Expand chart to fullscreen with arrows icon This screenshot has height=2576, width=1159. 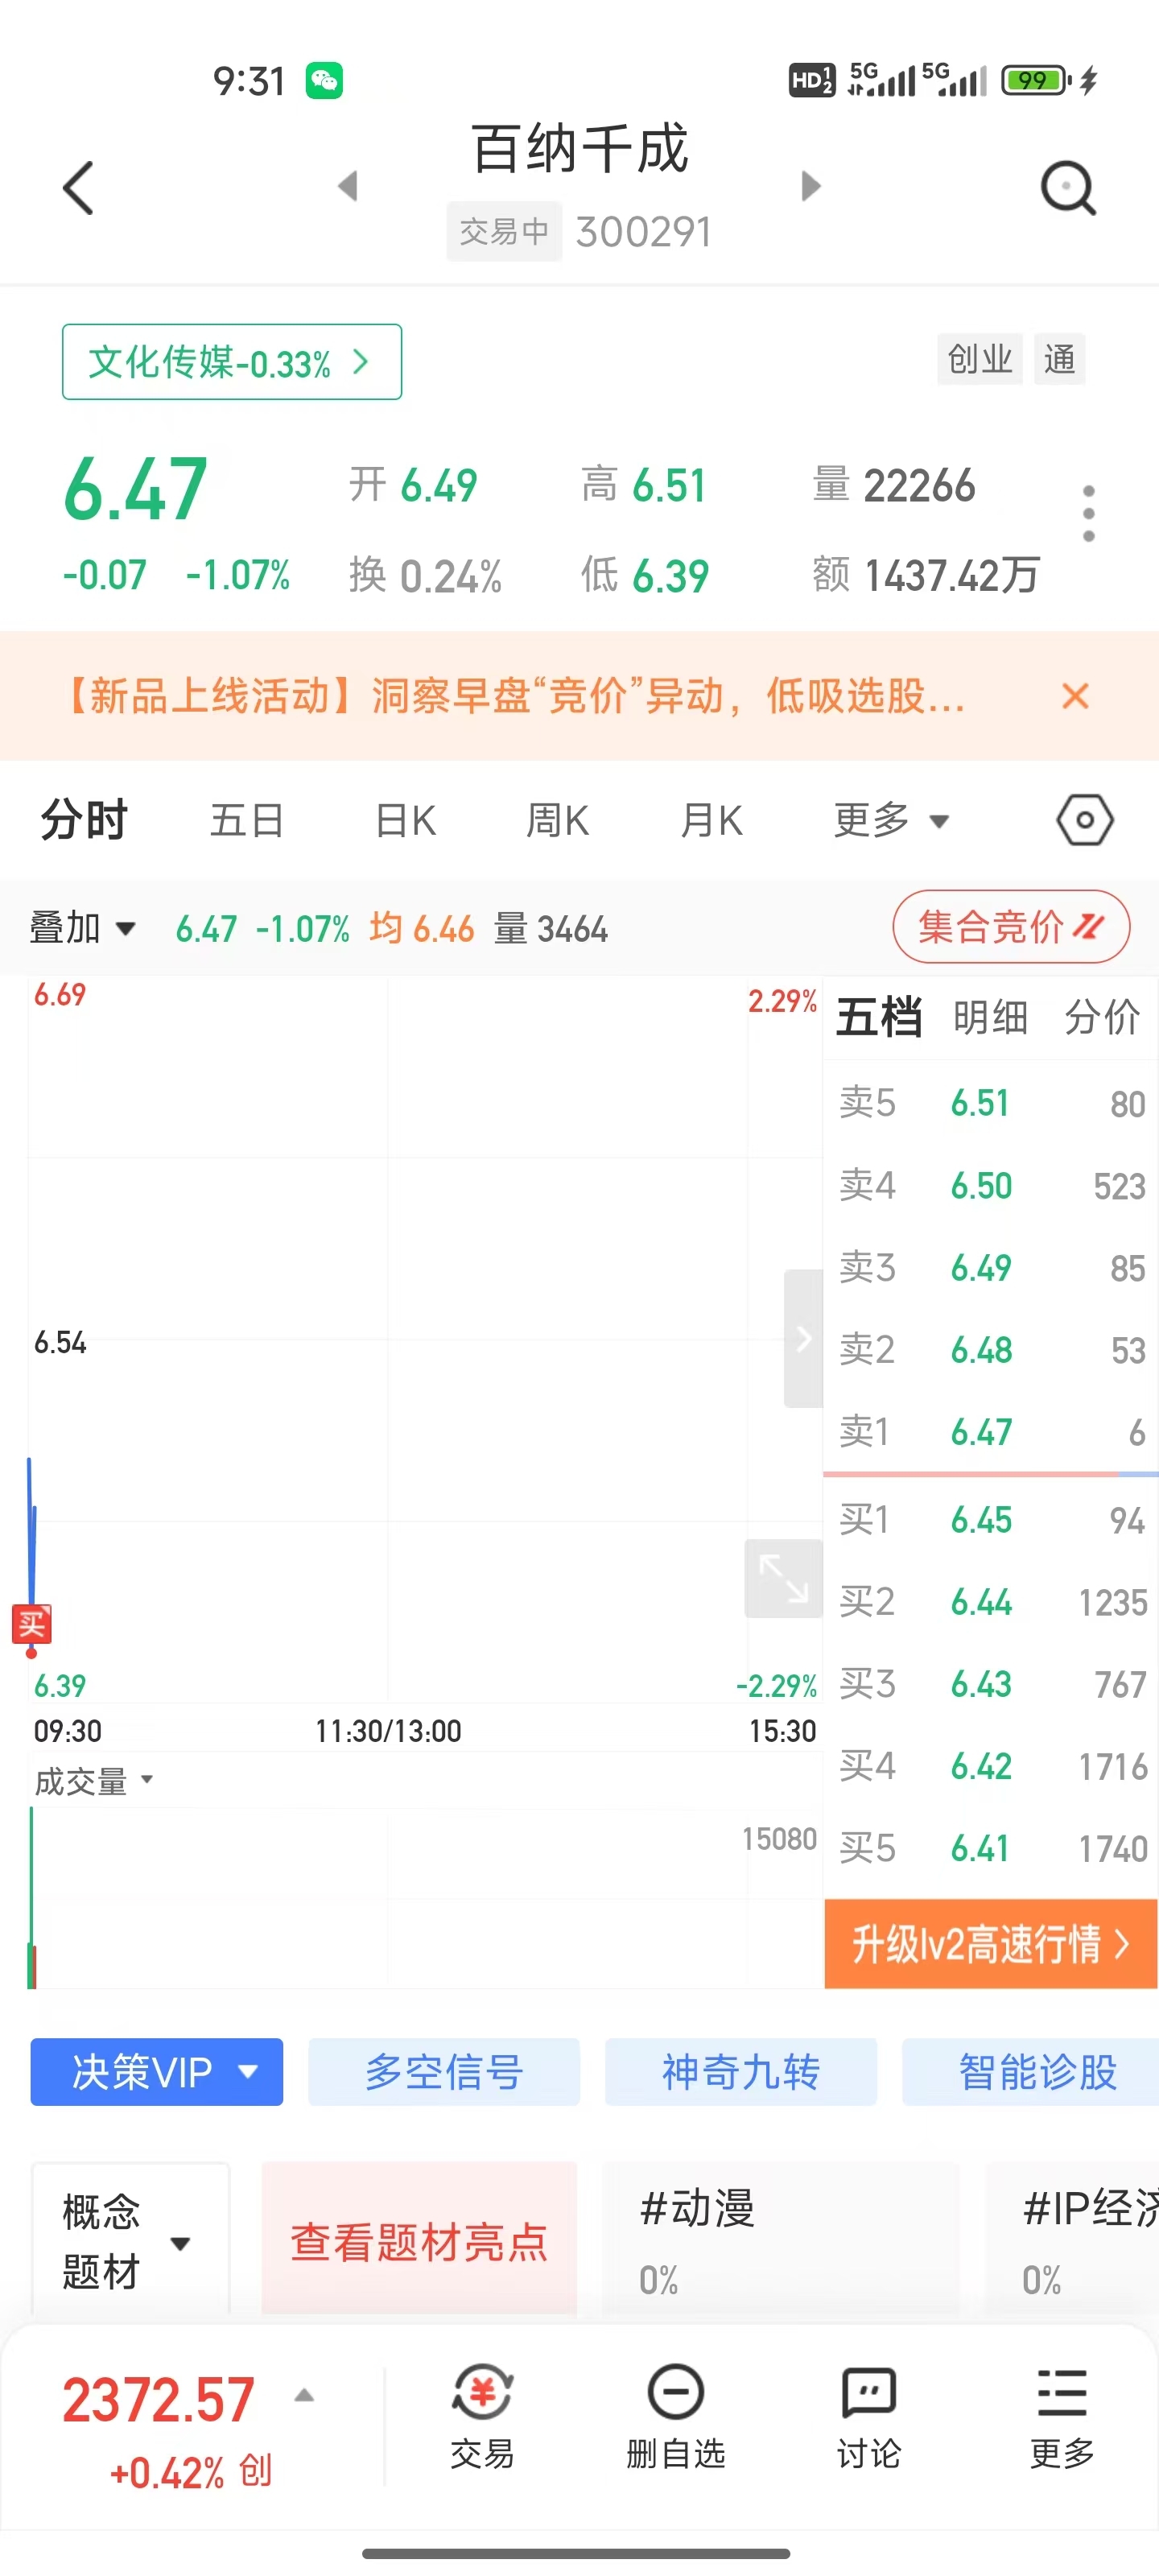[784, 1579]
